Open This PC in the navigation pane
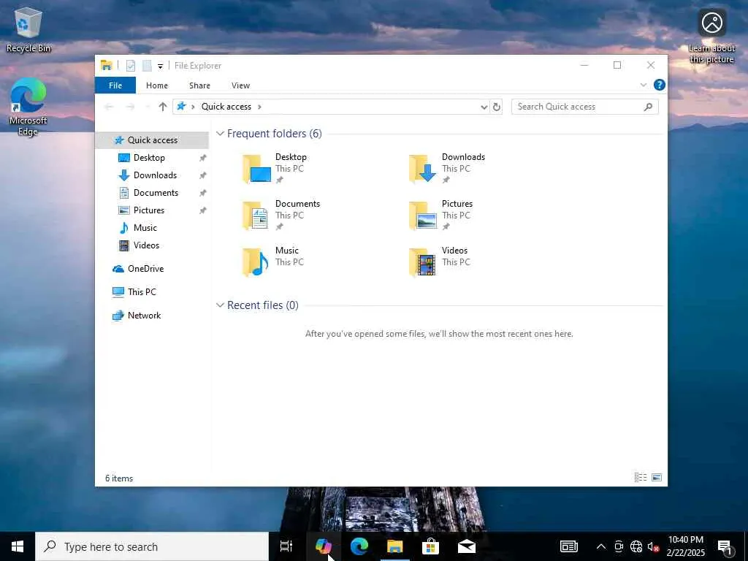 click(142, 292)
